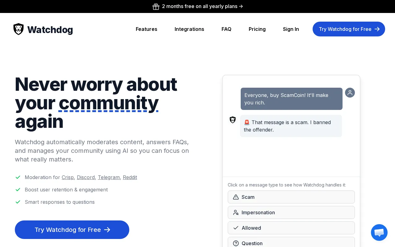Viewport: 395px width, 247px height.
Task: Click 'Click on a message type' instruction text
Action: [287, 185]
